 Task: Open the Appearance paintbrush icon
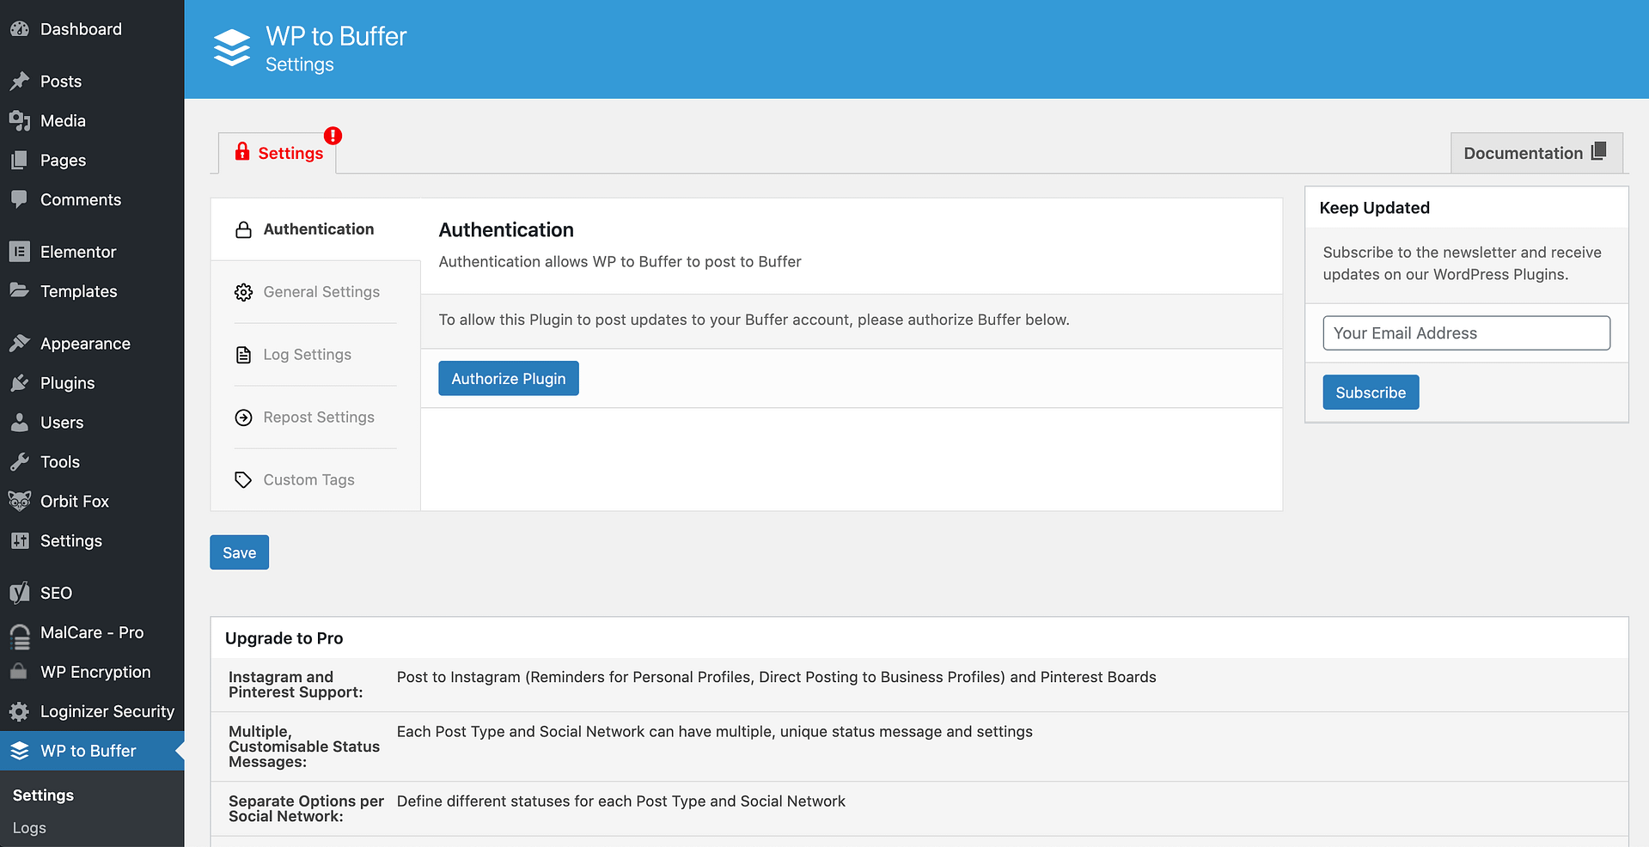pos(19,342)
